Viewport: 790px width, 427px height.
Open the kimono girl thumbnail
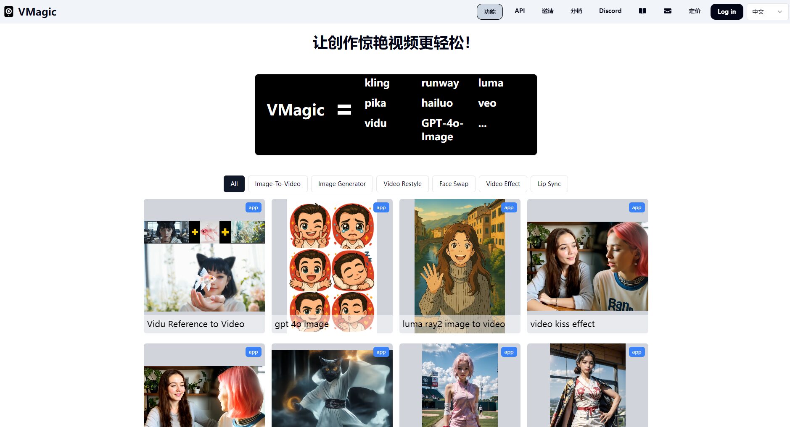pyautogui.click(x=588, y=385)
